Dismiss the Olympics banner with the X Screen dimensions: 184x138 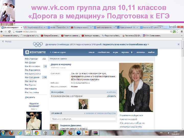pos(178,44)
